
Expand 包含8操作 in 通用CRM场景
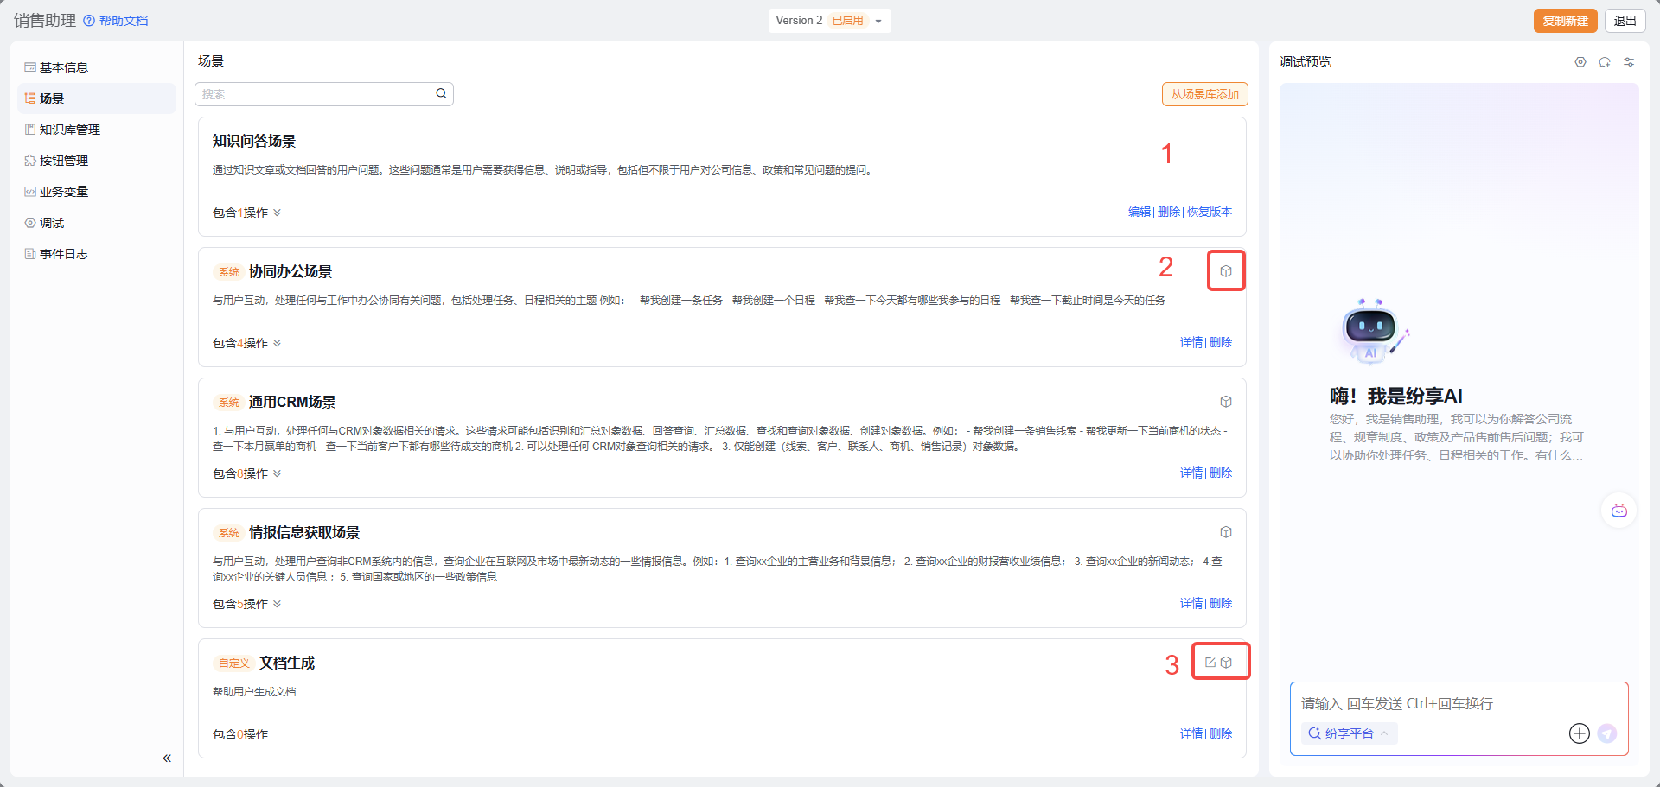246,473
